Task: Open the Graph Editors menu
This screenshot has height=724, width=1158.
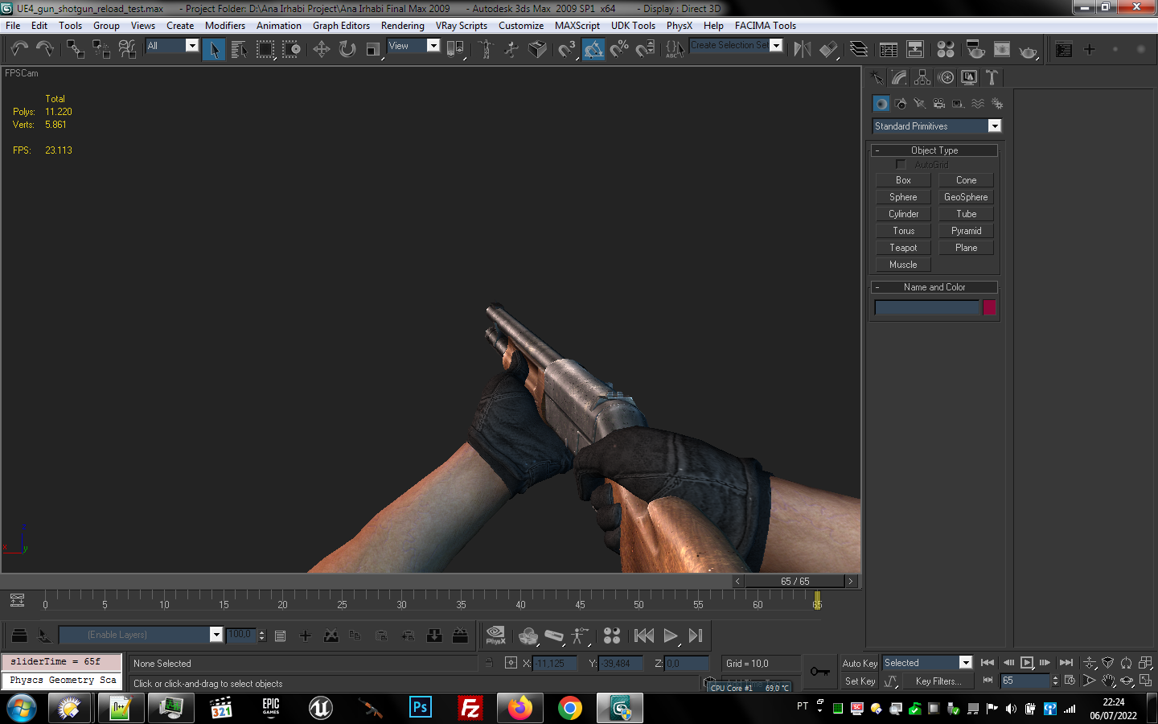Action: point(341,26)
